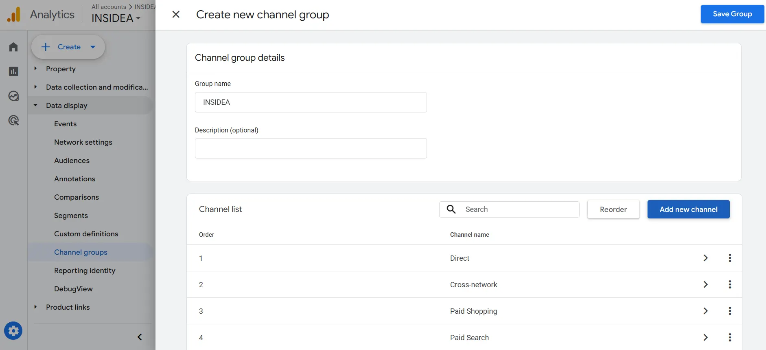Close the Create new channel group panel
Viewport: 766px width, 350px height.
click(x=176, y=14)
